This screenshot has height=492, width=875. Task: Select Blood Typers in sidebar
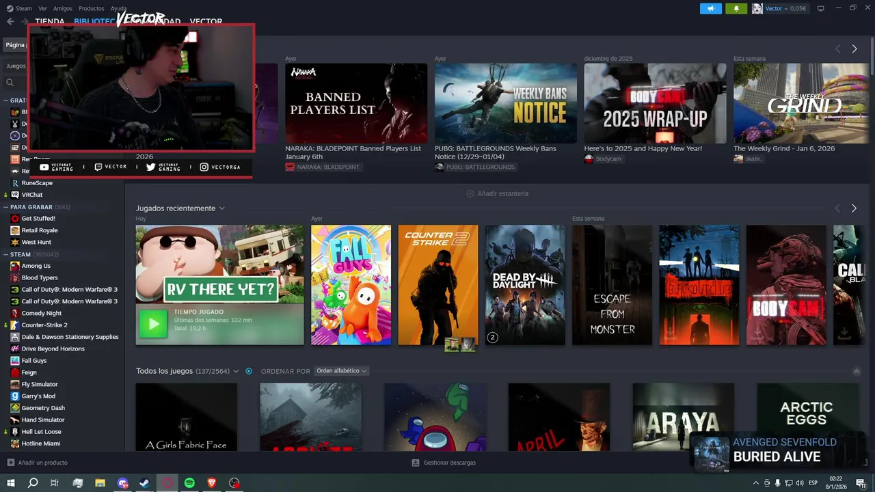40,277
